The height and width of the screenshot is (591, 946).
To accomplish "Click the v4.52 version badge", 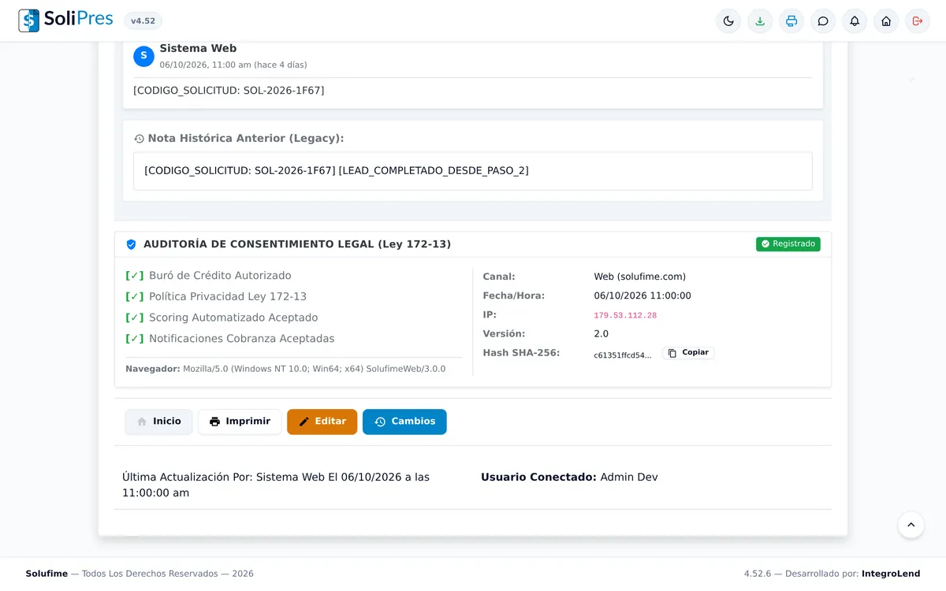I will (143, 21).
